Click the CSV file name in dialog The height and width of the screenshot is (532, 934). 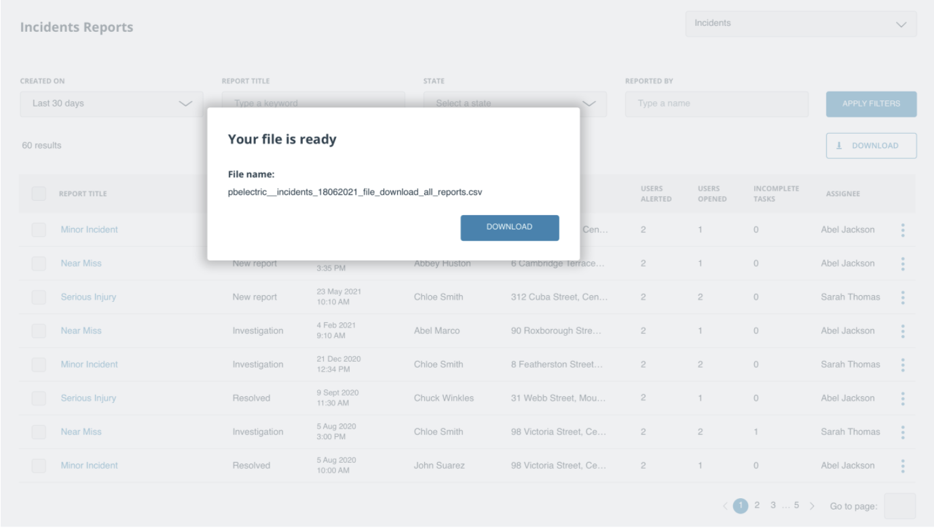(x=355, y=192)
